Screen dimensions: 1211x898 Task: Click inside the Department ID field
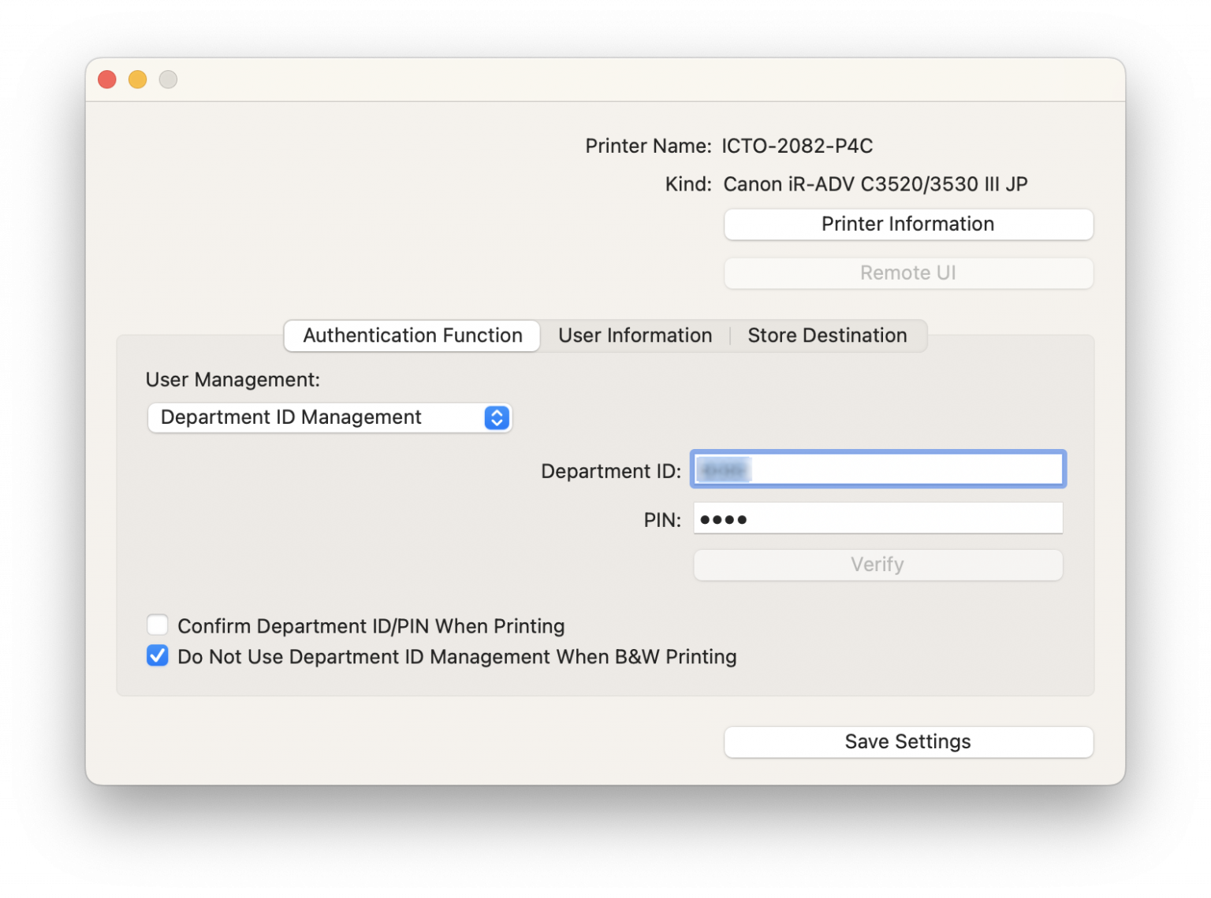(877, 469)
